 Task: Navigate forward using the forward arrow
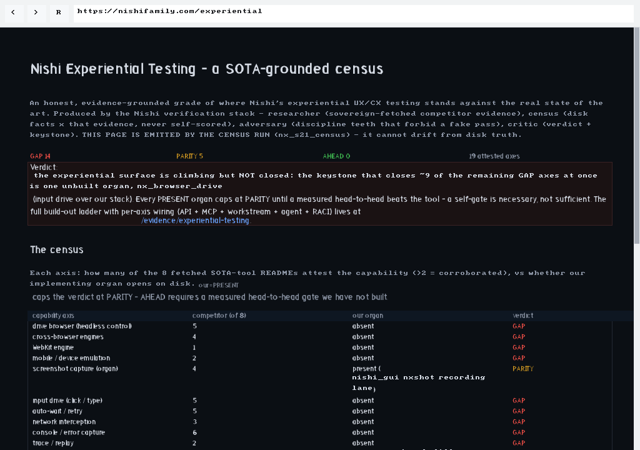point(36,12)
